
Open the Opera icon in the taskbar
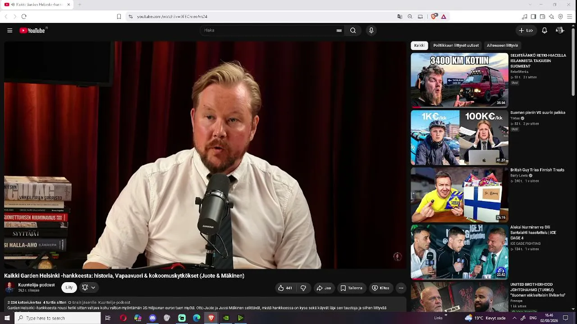pyautogui.click(x=123, y=318)
